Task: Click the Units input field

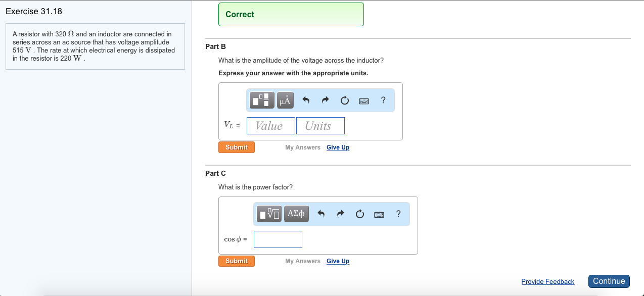Action: pos(320,126)
